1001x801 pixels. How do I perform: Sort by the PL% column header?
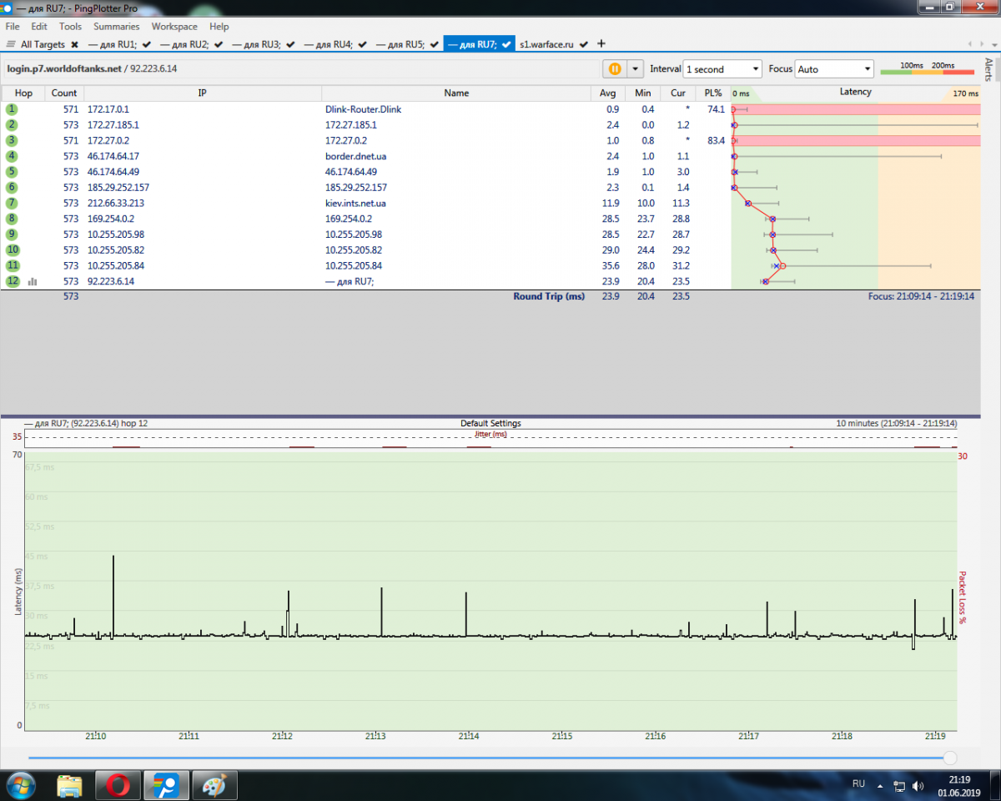(712, 93)
